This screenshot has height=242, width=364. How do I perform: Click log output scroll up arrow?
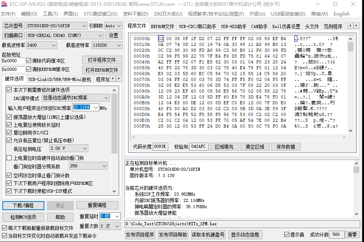point(356,163)
